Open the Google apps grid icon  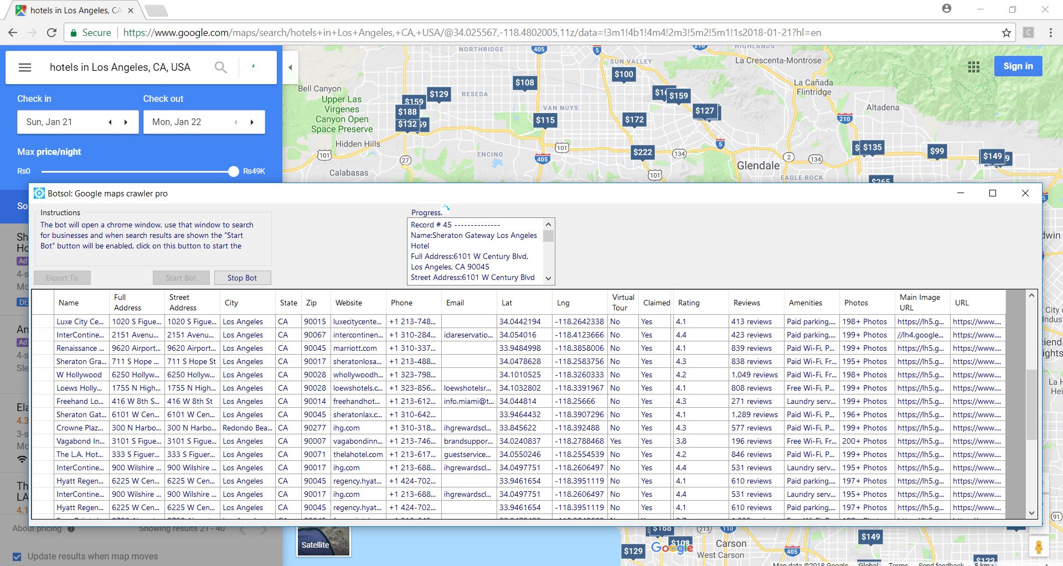[x=974, y=66]
